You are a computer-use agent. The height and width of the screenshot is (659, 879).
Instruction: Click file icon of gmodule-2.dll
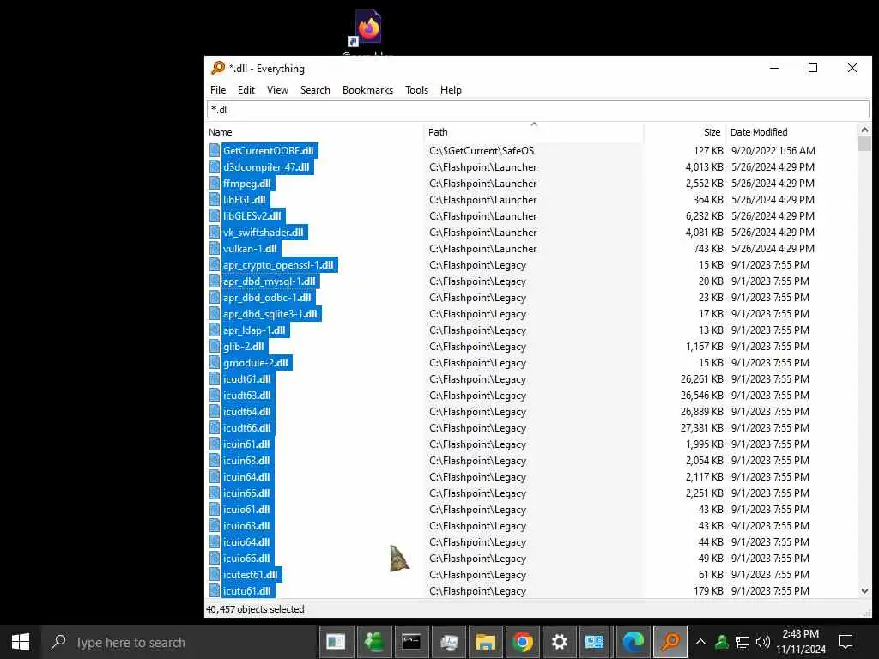215,363
